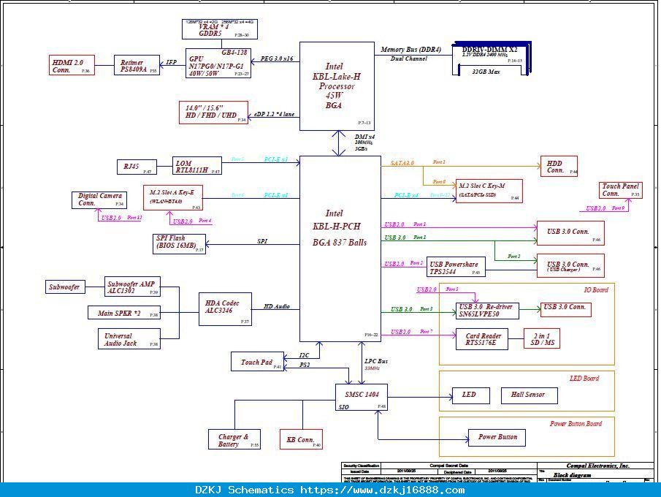The width and height of the screenshot is (661, 497).
Task: Click the LED Board label
Action: (x=584, y=379)
